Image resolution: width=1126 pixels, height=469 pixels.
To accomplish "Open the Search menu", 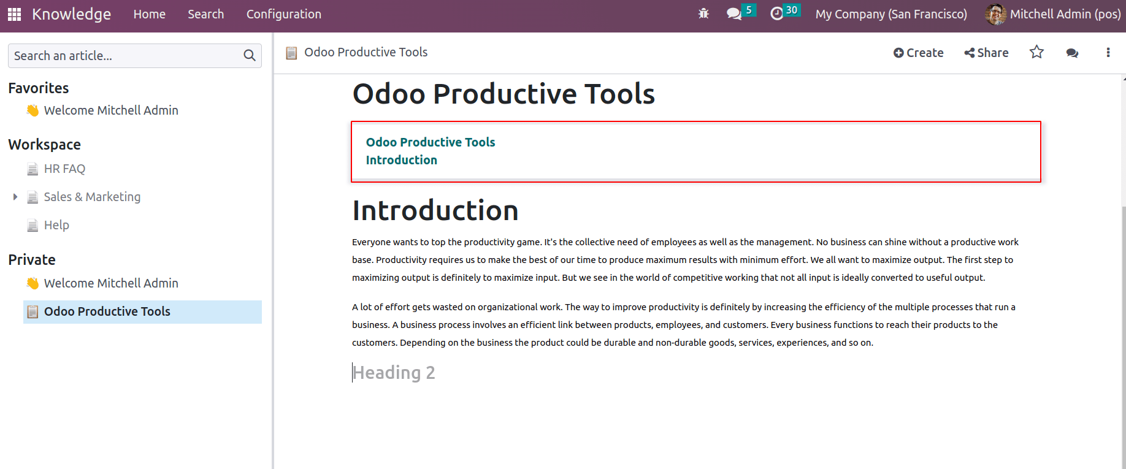I will point(205,14).
